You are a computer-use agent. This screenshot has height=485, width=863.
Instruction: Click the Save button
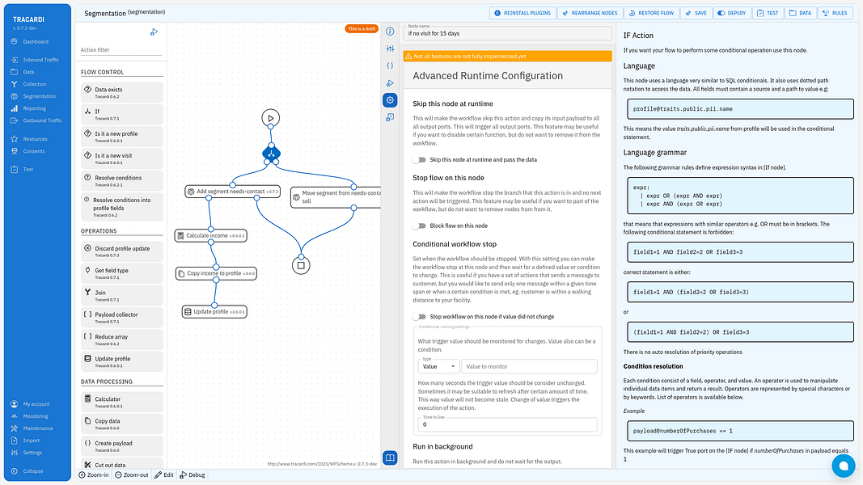(x=696, y=13)
